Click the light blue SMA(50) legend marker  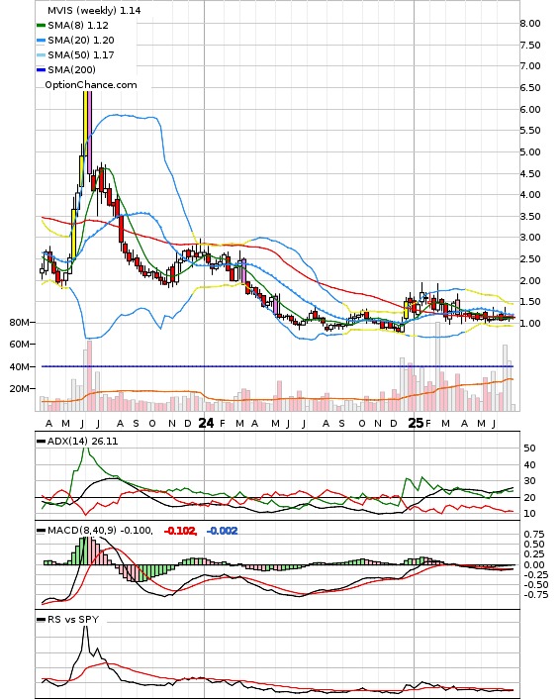[x=41, y=54]
